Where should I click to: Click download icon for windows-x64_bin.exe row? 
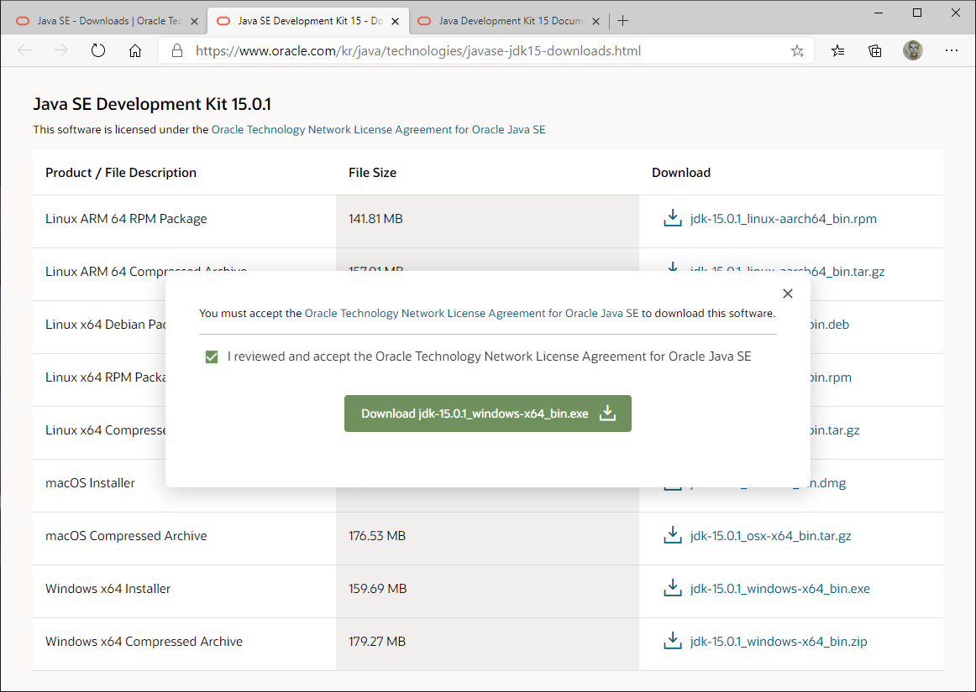click(x=672, y=588)
